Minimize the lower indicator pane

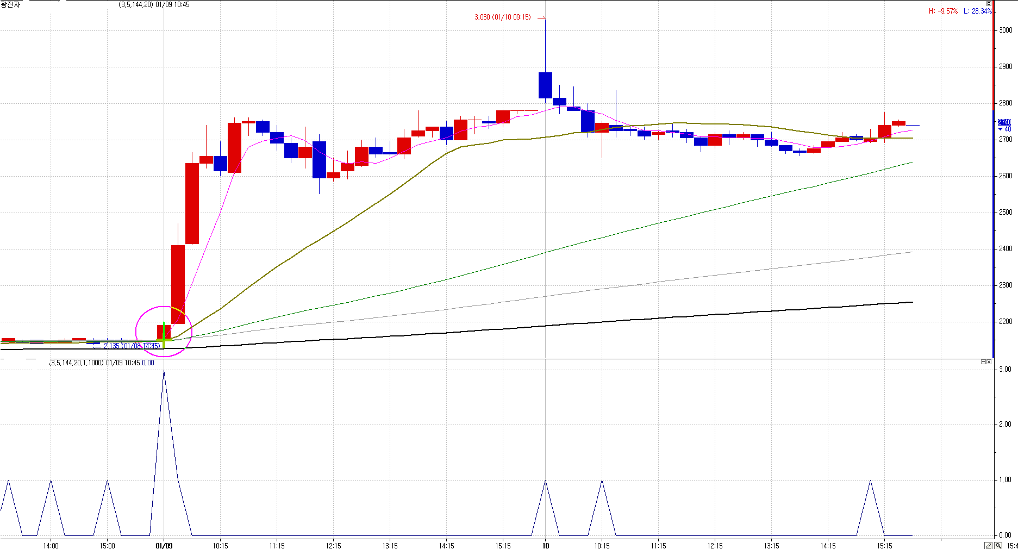[983, 362]
